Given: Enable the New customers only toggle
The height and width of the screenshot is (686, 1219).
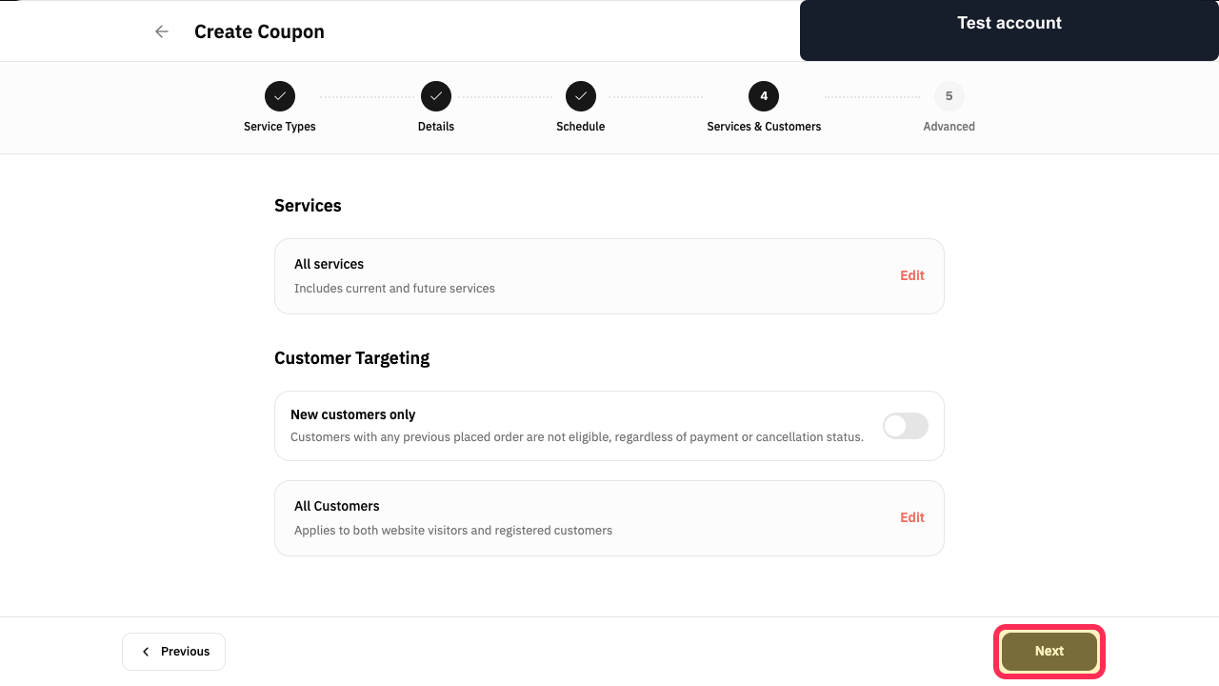Looking at the screenshot, I should pyautogui.click(x=906, y=426).
